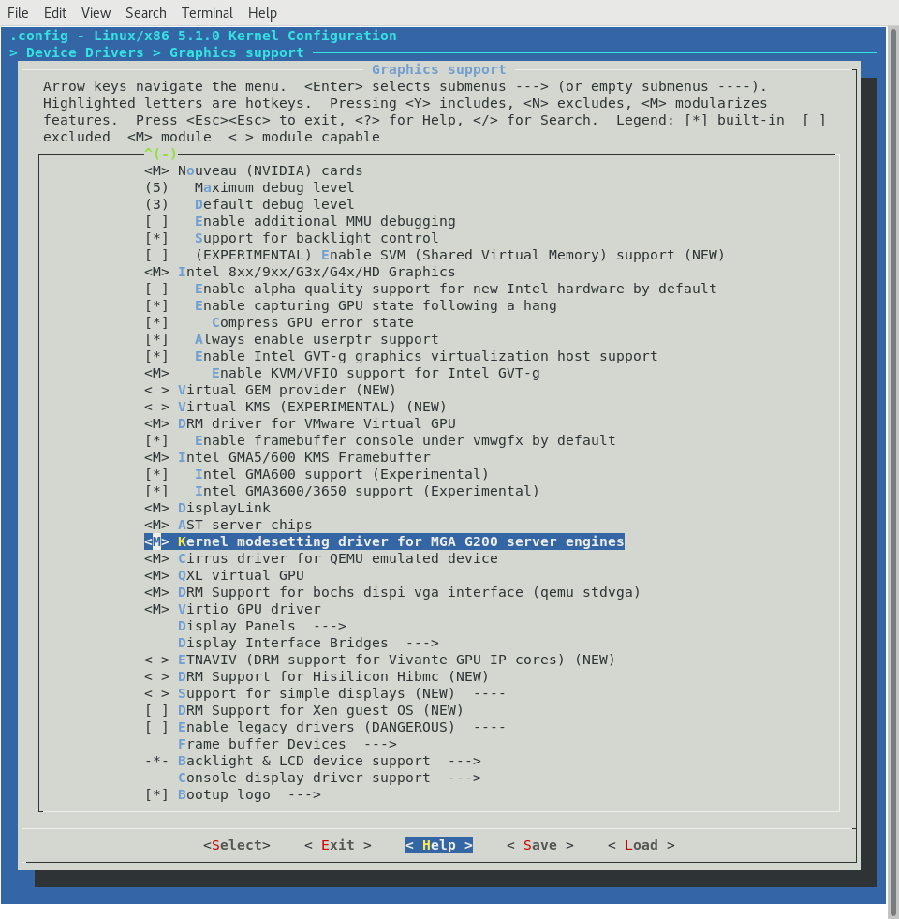Viewport: 899px width, 919px height.
Task: Expand the Display Panels submenu
Action: click(261, 626)
